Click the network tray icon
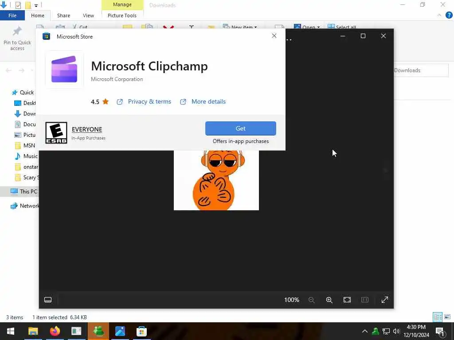The width and height of the screenshot is (454, 340). point(386,331)
